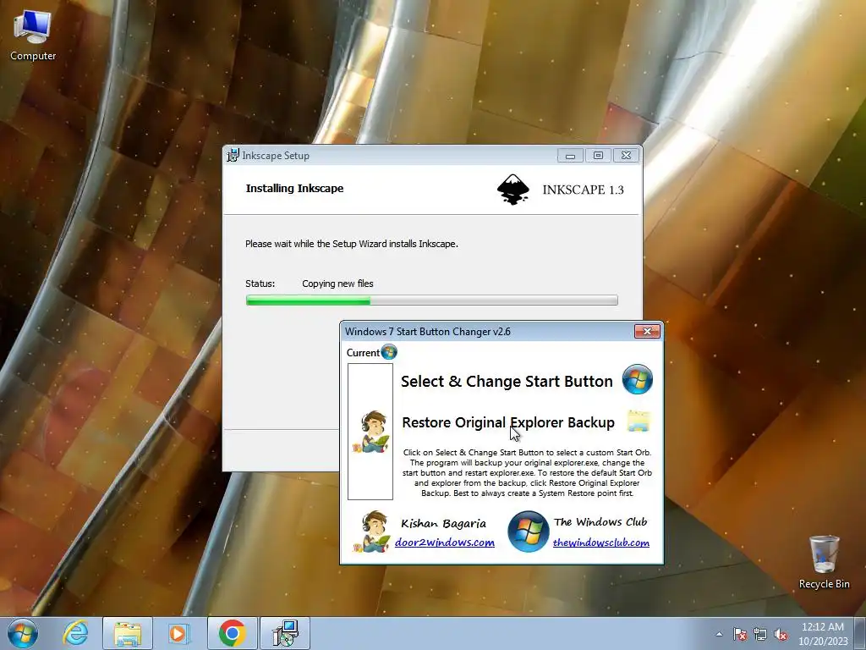Click Select & Change Start Button text

click(x=507, y=382)
